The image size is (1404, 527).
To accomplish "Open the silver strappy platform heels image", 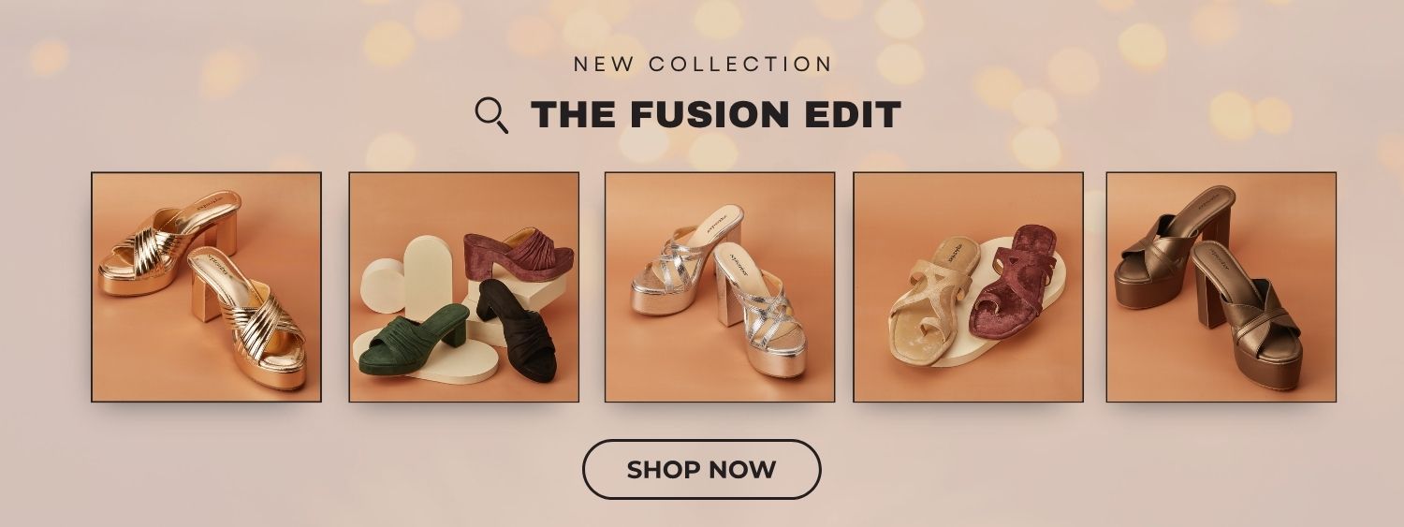I will [720, 287].
